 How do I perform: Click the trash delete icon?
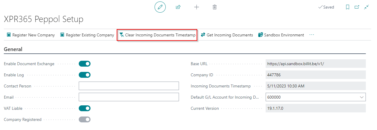click(215, 7)
